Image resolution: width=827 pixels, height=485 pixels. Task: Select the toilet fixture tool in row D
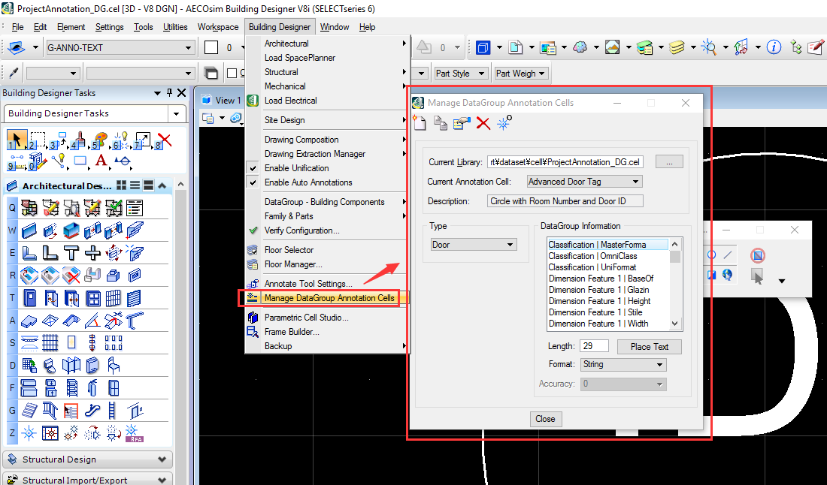pos(50,365)
